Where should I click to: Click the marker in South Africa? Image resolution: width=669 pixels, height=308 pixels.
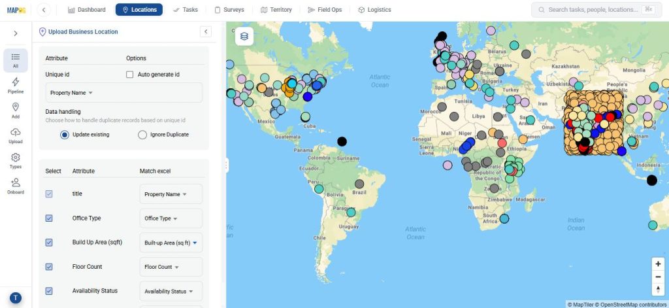pos(504,218)
